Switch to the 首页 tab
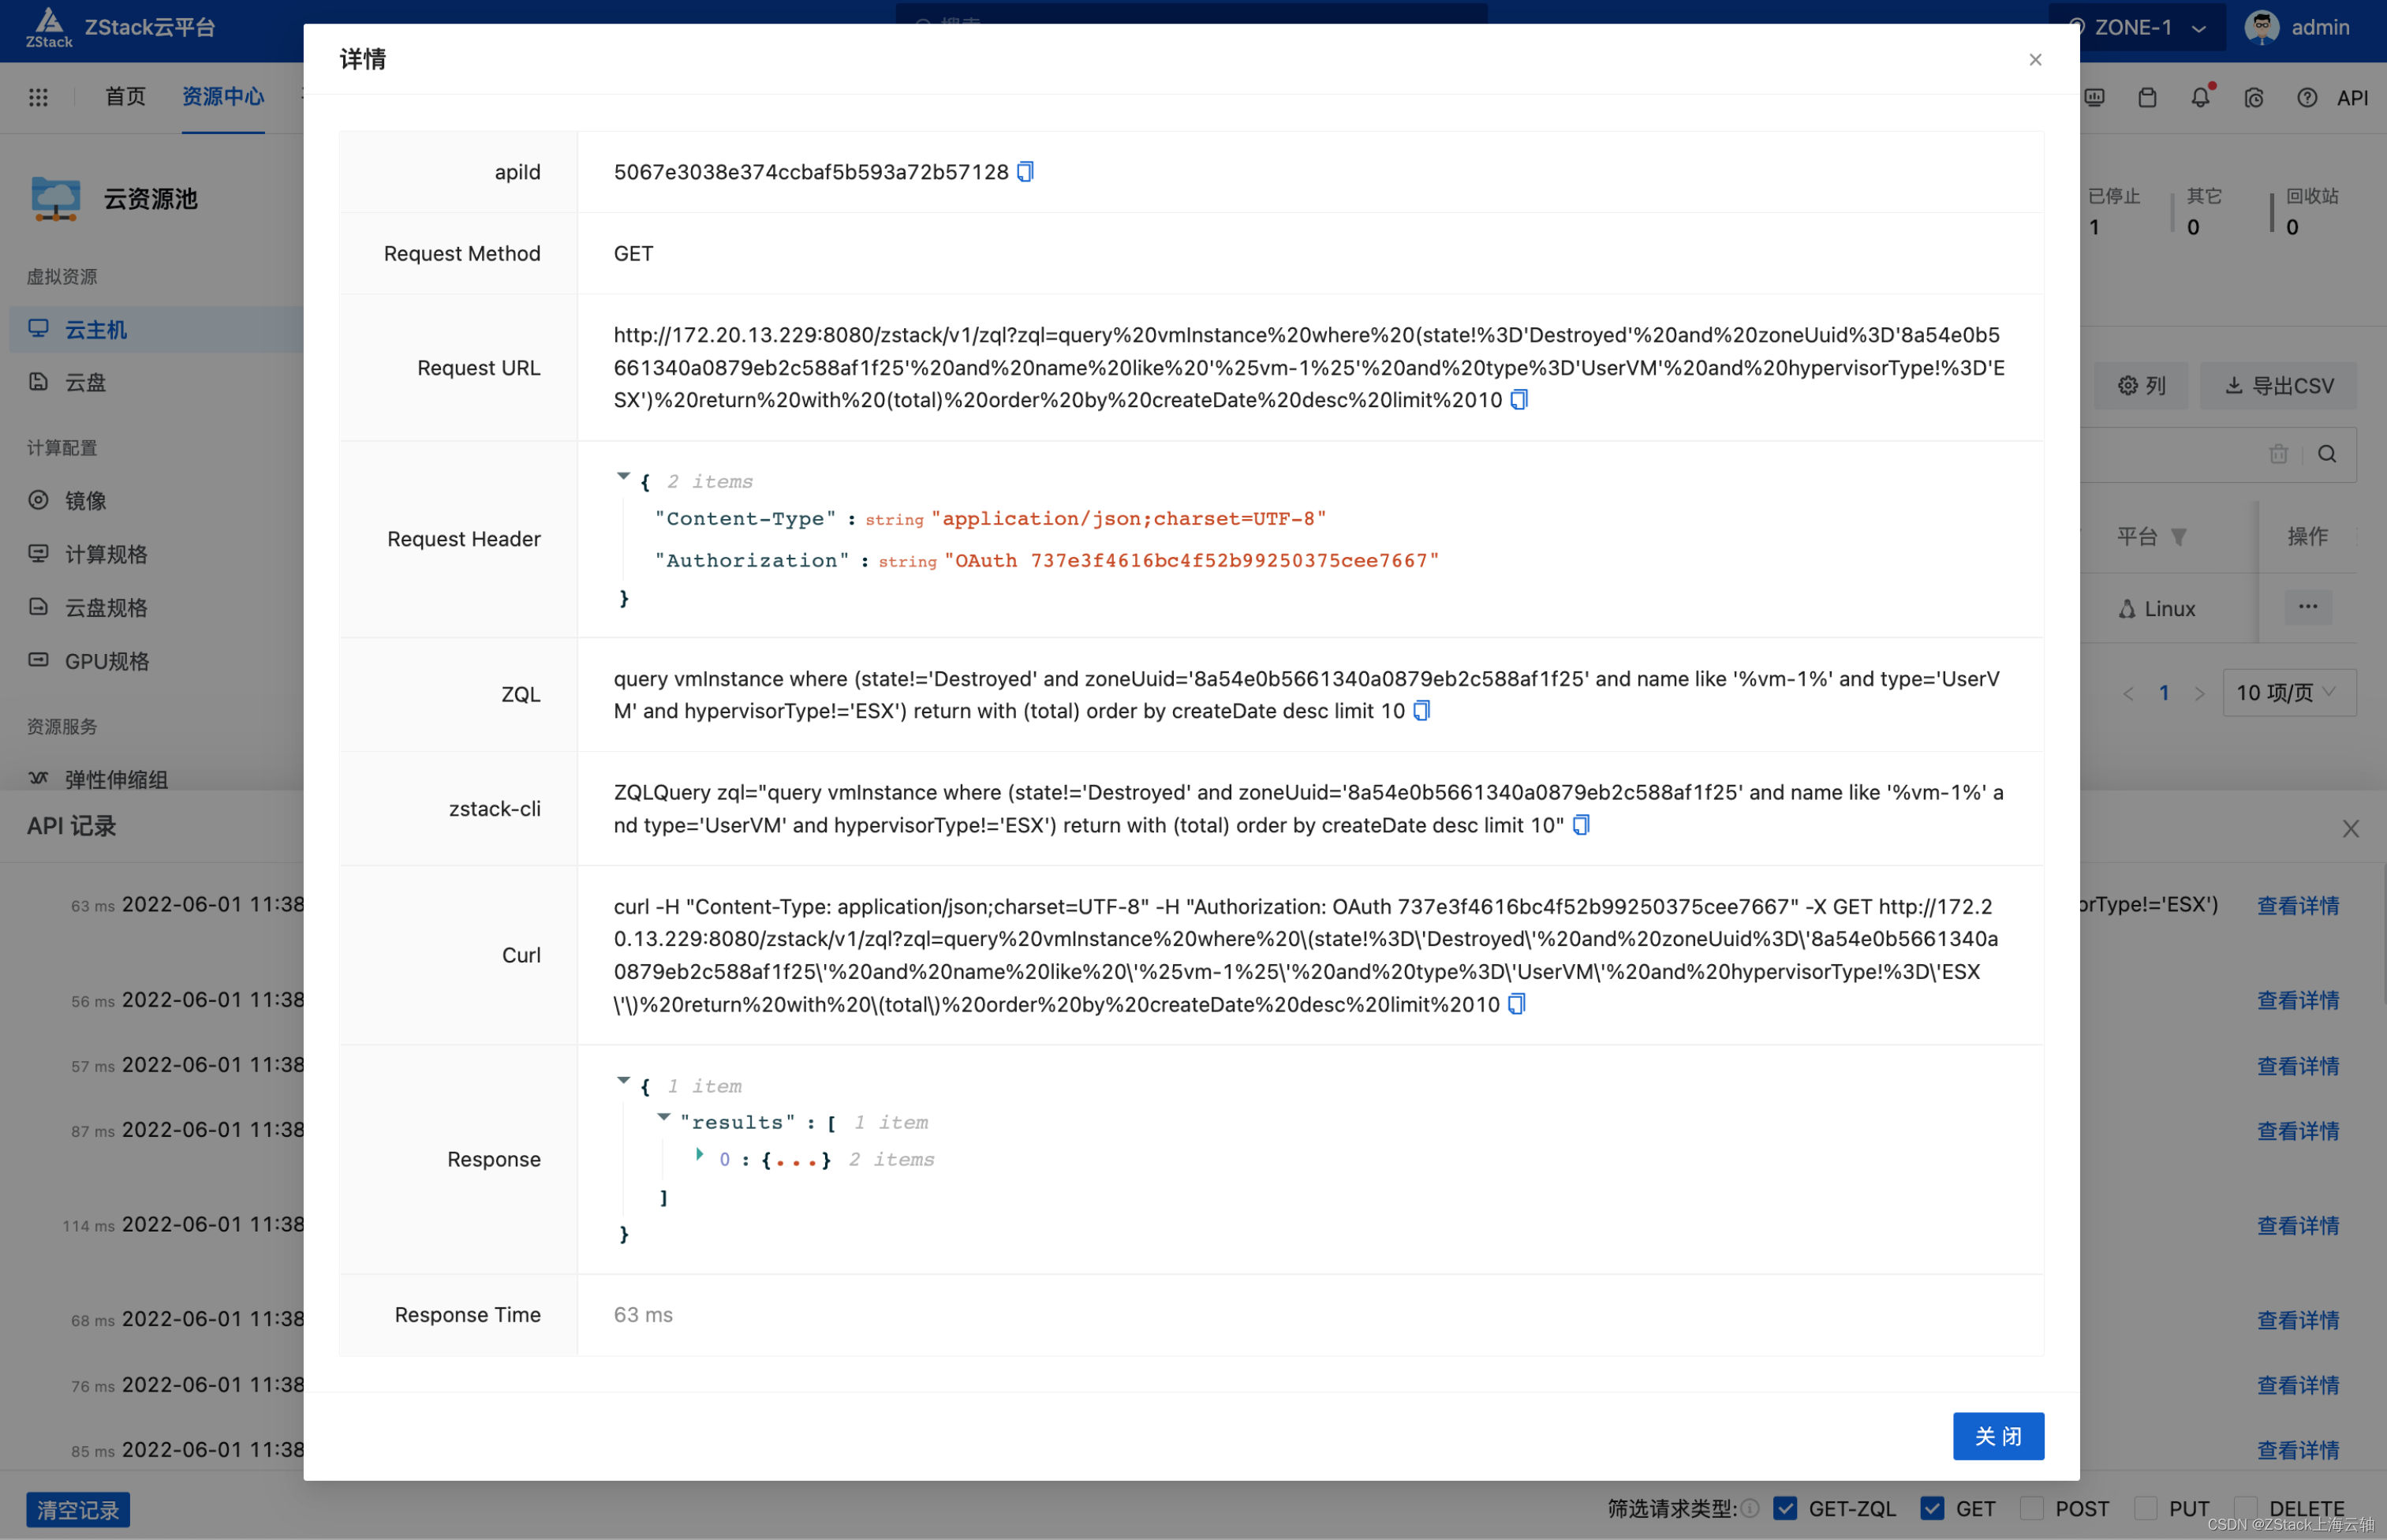This screenshot has height=1540, width=2387. tap(125, 96)
